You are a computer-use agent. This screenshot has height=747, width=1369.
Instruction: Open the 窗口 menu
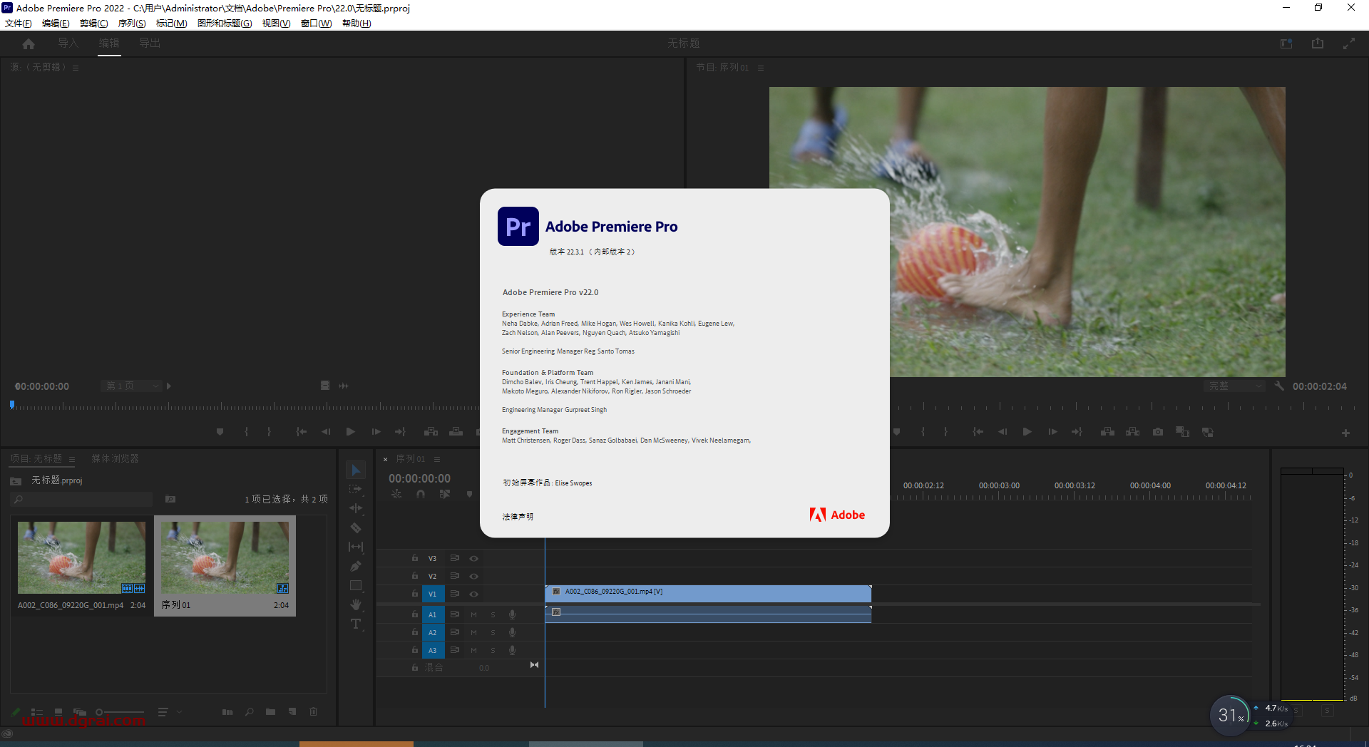316,23
